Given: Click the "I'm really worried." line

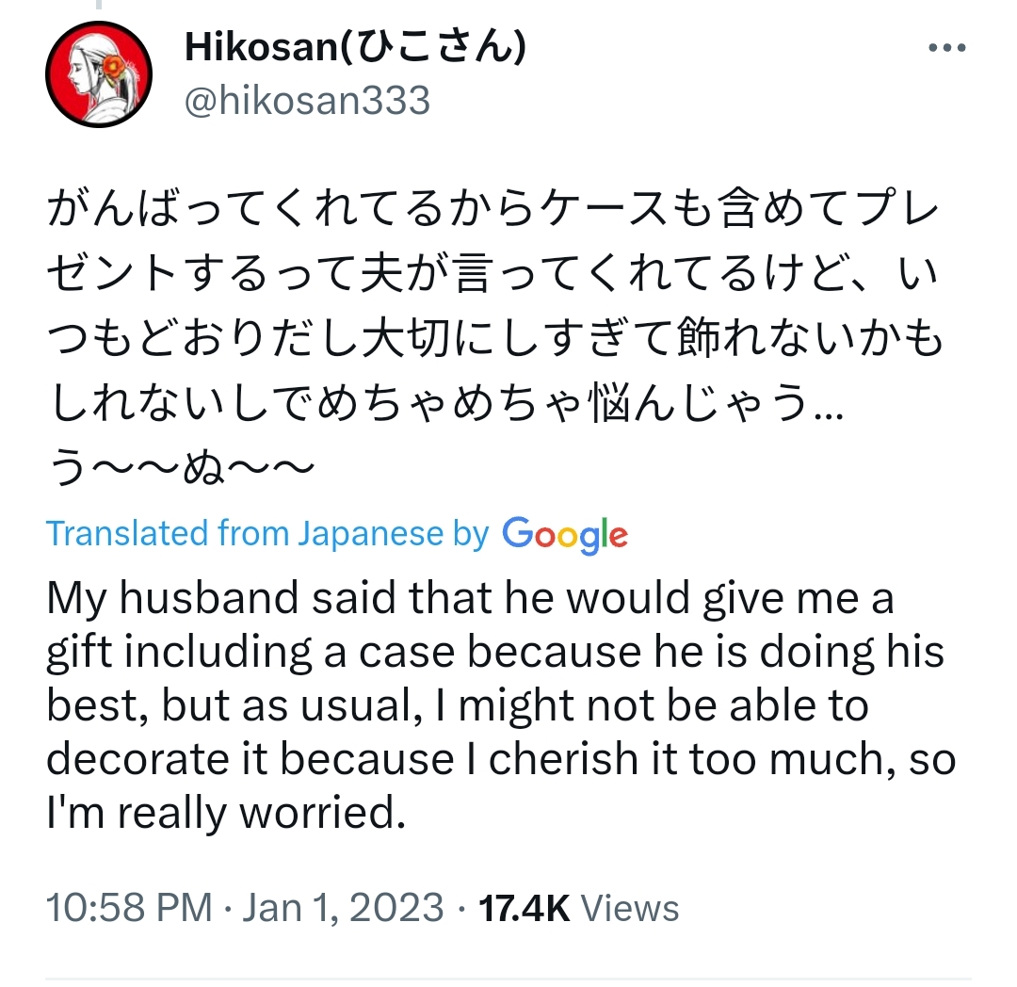Looking at the screenshot, I should 226,813.
